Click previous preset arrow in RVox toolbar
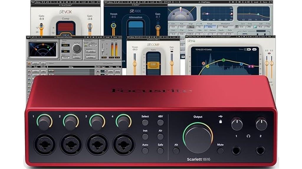Screen dimensions: 302x169 point(61,2)
